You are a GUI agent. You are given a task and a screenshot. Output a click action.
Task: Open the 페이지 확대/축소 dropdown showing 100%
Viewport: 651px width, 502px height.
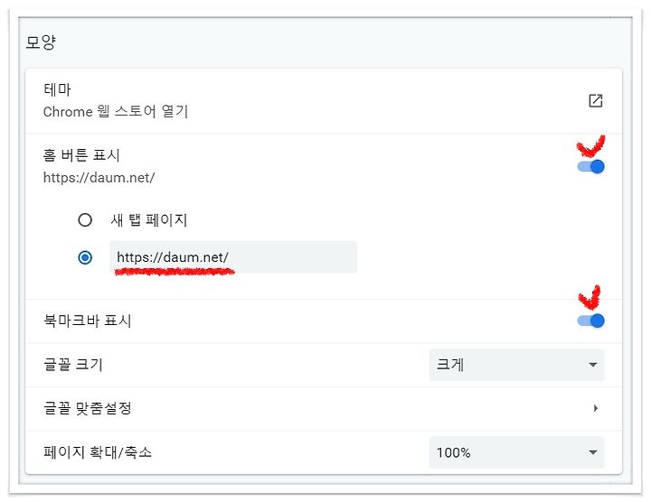516,452
